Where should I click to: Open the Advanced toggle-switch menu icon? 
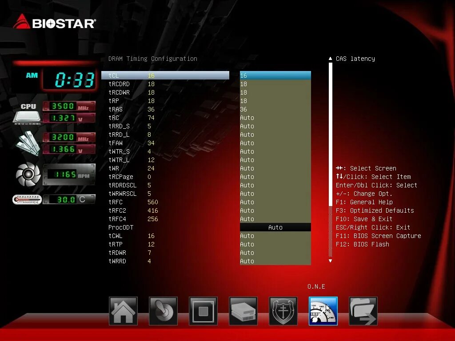[x=163, y=311]
